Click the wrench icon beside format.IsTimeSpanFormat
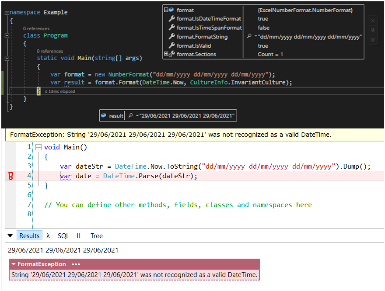 point(172,27)
